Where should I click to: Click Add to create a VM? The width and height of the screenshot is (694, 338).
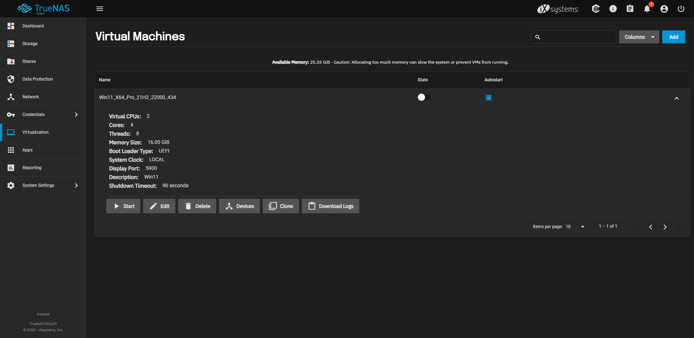(674, 37)
